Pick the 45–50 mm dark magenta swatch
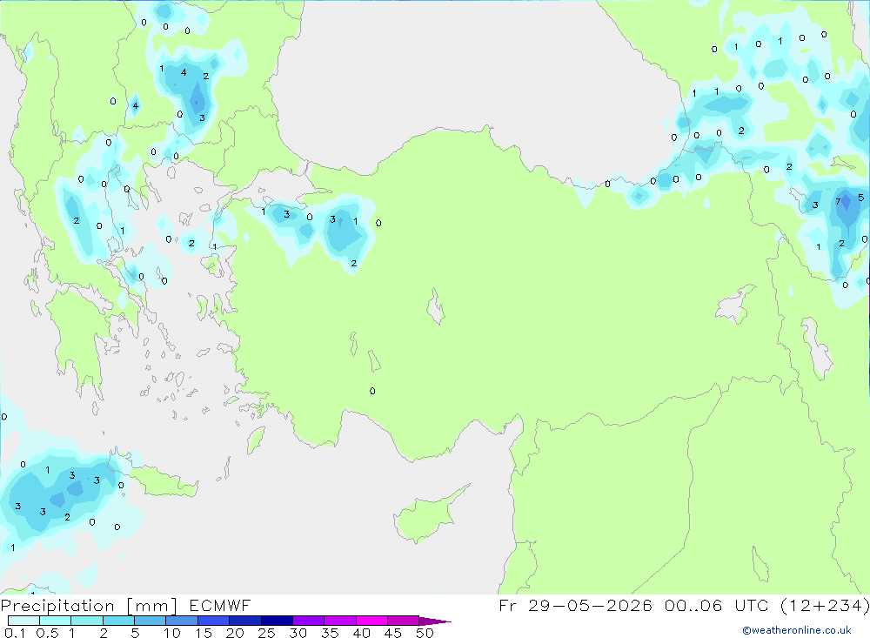This screenshot has height=638, width=870. 403,621
